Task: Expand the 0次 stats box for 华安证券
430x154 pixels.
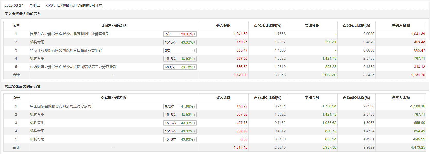Action: click(x=180, y=50)
